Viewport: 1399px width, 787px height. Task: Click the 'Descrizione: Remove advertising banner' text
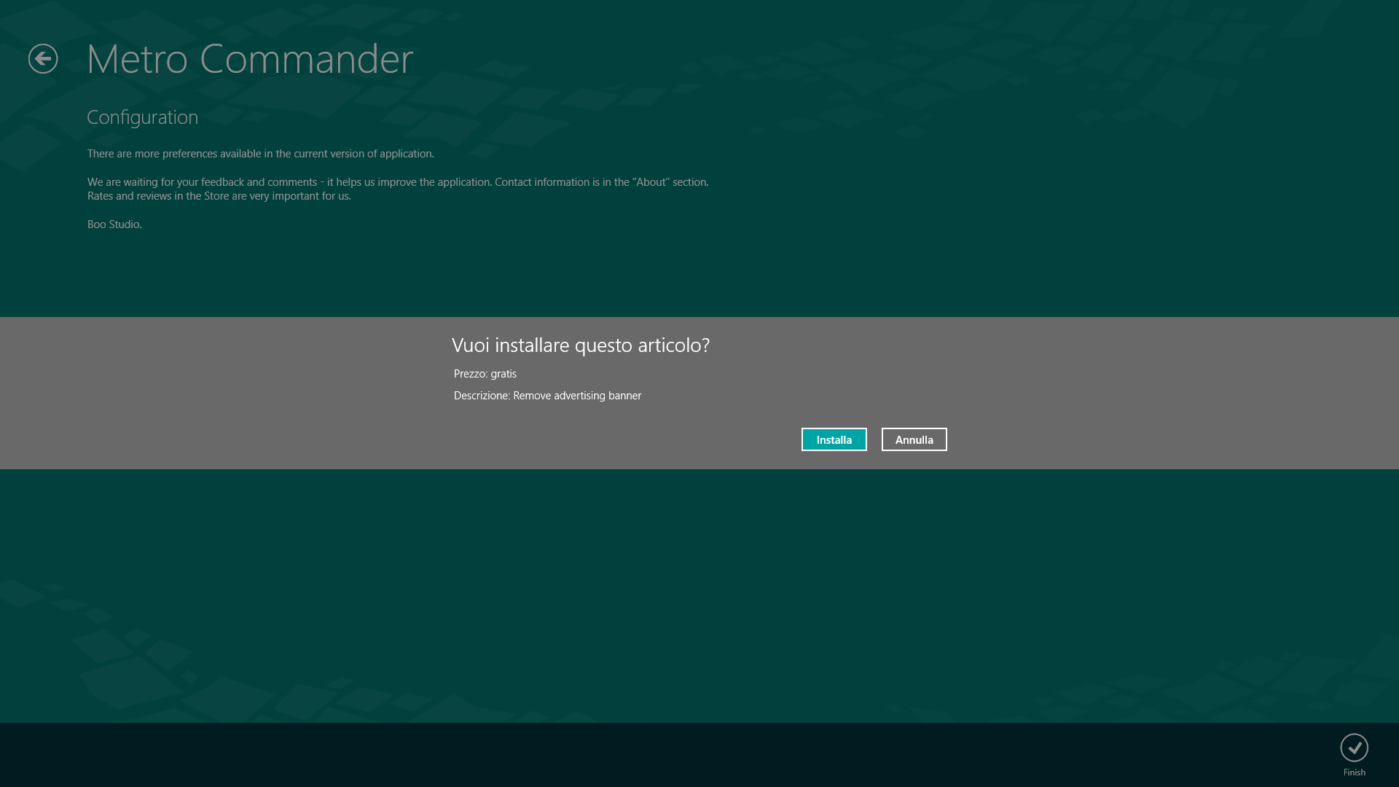pos(548,396)
